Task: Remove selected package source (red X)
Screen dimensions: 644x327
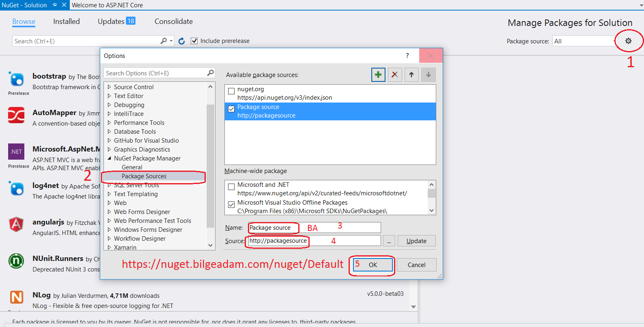Action: click(395, 75)
